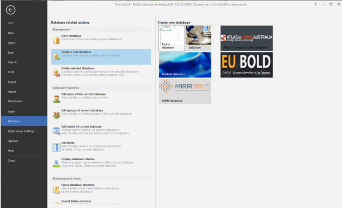342x208 pixels.
Task: Select Import in the sidebar
Action: (12, 92)
